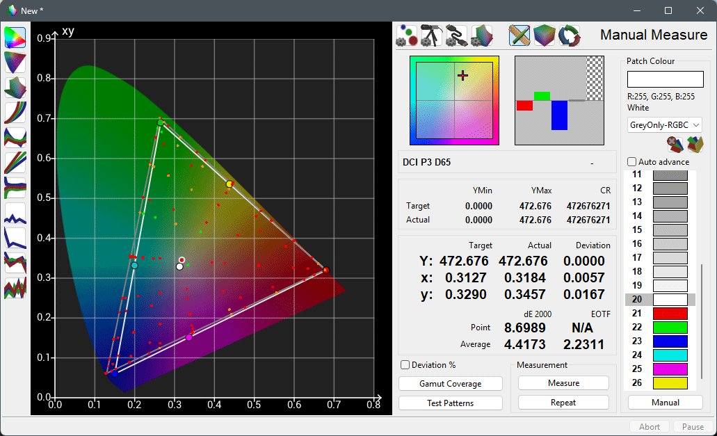Click the Repeat measurement button

tap(563, 402)
